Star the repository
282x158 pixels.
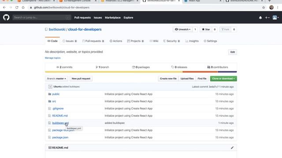(x=206, y=29)
